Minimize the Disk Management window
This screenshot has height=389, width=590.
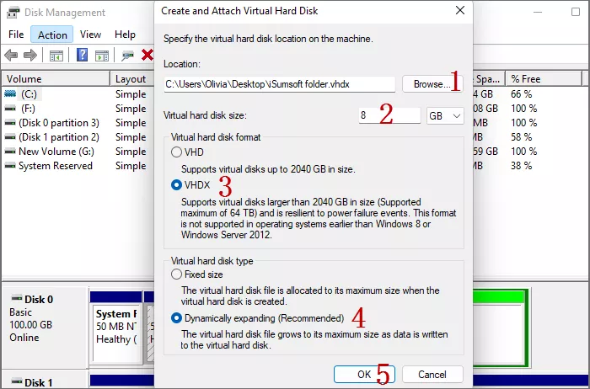538,12
